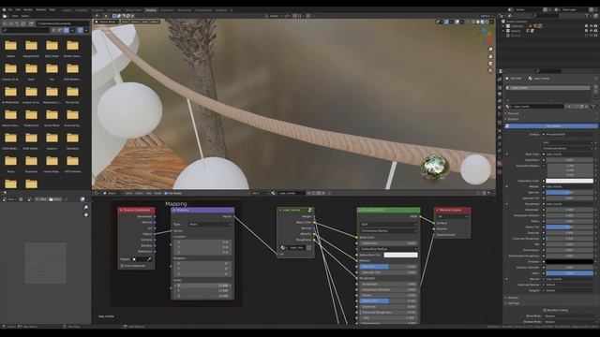
Task: Click Principled BSDF surface shader selector
Action: 569,135
